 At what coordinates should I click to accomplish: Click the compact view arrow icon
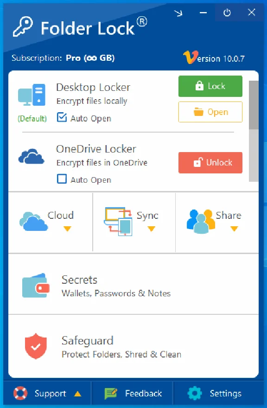[178, 13]
